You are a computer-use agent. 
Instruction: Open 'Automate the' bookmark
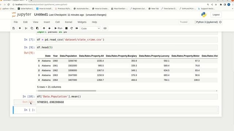coord(82,9)
